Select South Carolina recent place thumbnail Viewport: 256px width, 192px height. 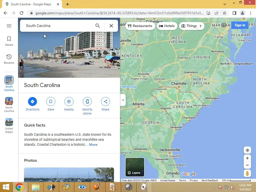point(9,83)
